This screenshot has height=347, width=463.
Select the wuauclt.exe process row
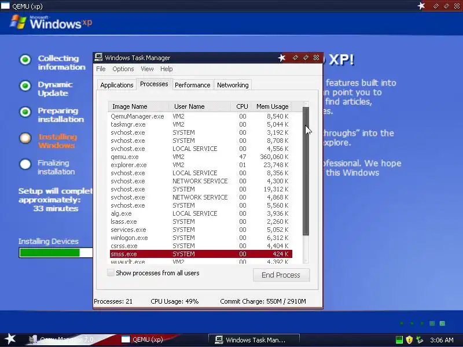tap(201, 261)
